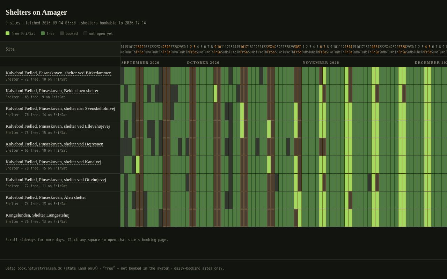Open Længestehøj shelter's booked Thursday 24 September square
The image size is (447, 279).
click(161, 218)
